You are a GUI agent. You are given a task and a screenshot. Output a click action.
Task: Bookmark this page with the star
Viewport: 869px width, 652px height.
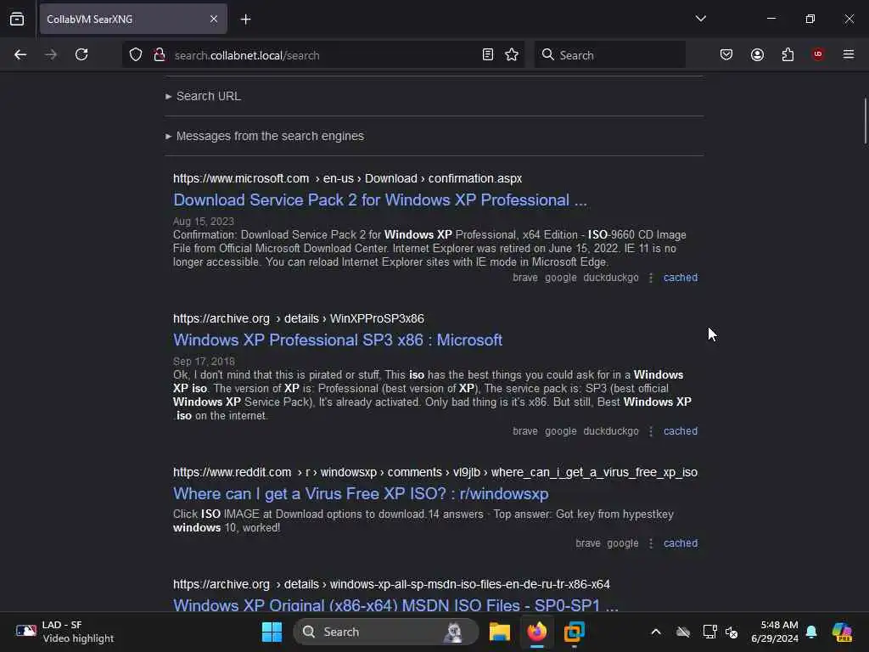[512, 54]
